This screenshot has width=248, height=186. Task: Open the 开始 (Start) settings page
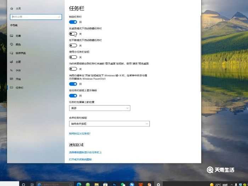(x=16, y=79)
